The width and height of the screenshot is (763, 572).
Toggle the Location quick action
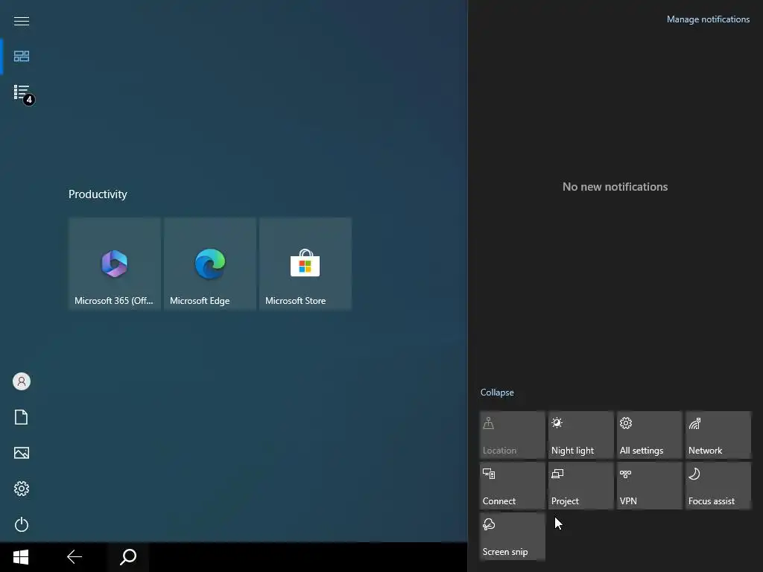tap(512, 435)
